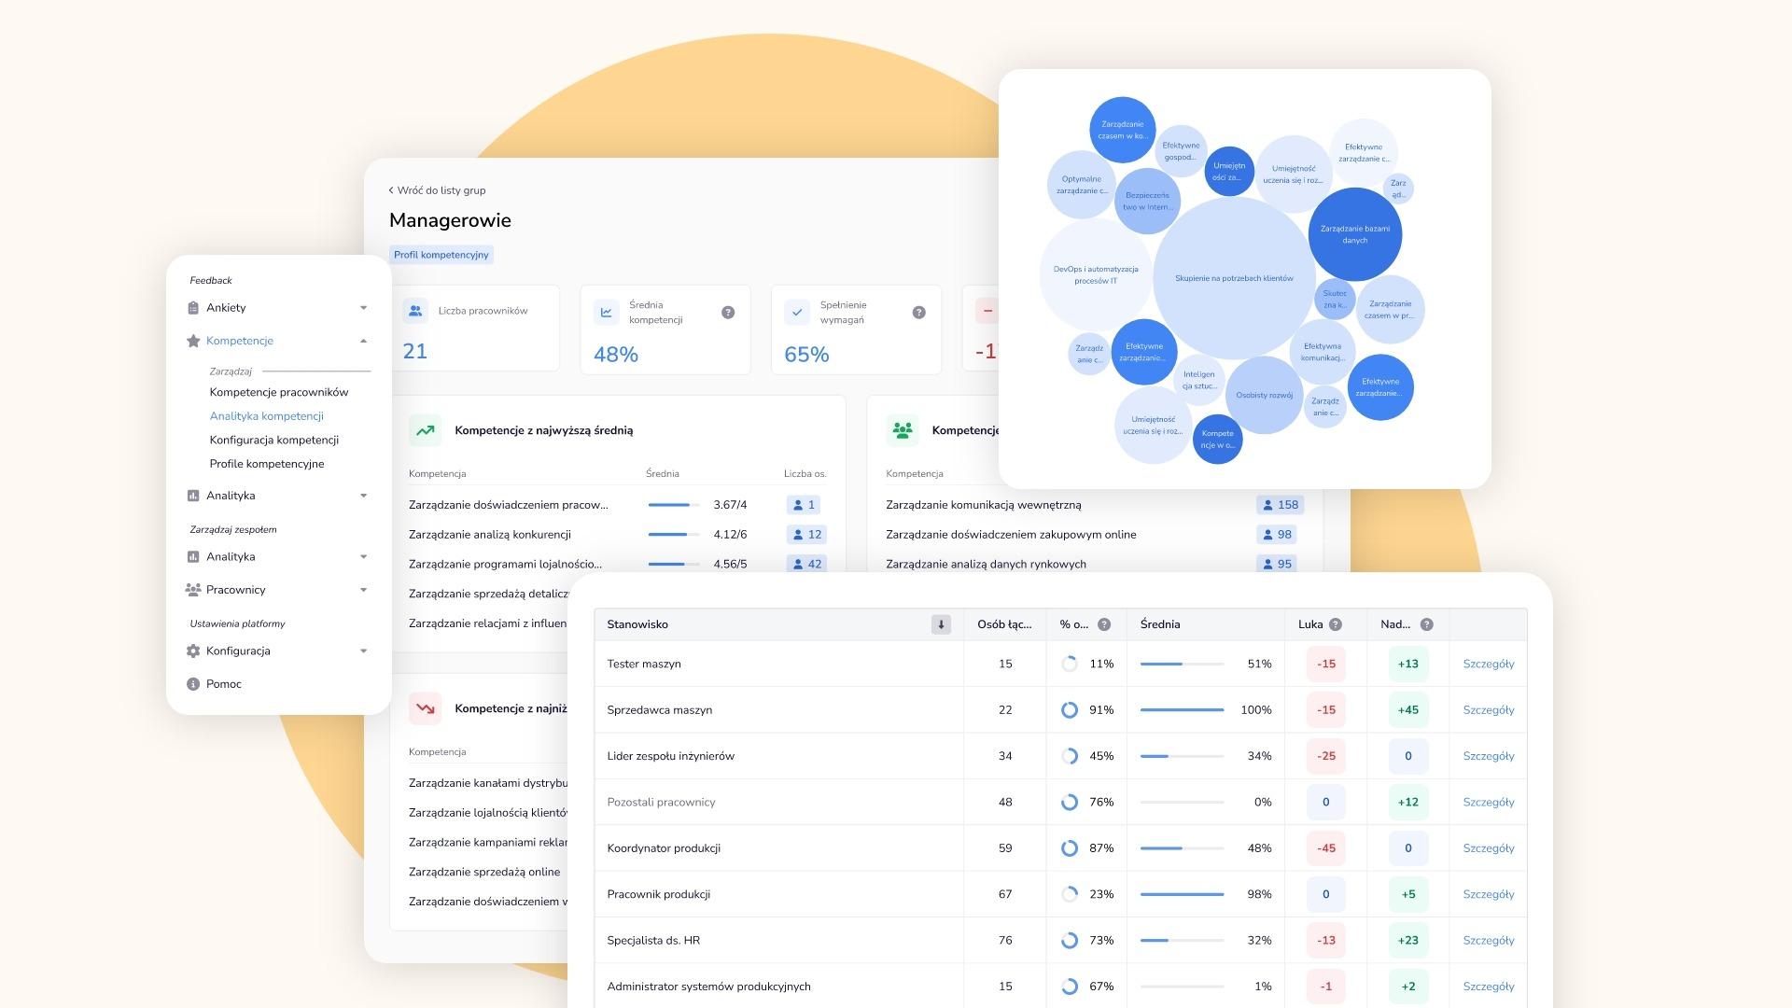Open Szczegóły for Sprzedawca maszyn
This screenshot has height=1008, width=1792.
point(1489,710)
